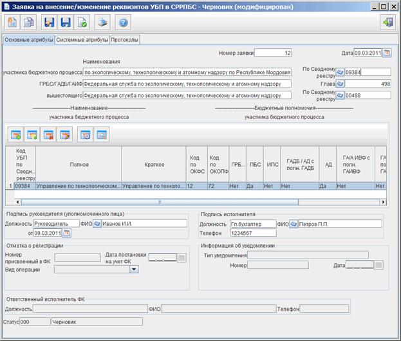Open the calendar next to руководитель signature date
This screenshot has height=341, width=401.
(66, 233)
